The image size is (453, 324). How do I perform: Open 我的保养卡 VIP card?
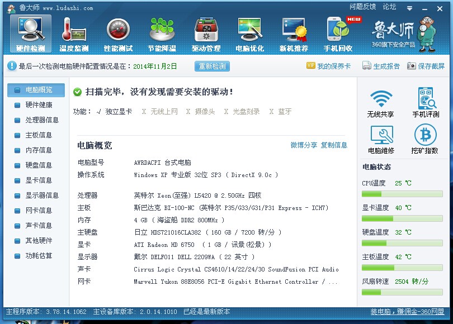328,66
